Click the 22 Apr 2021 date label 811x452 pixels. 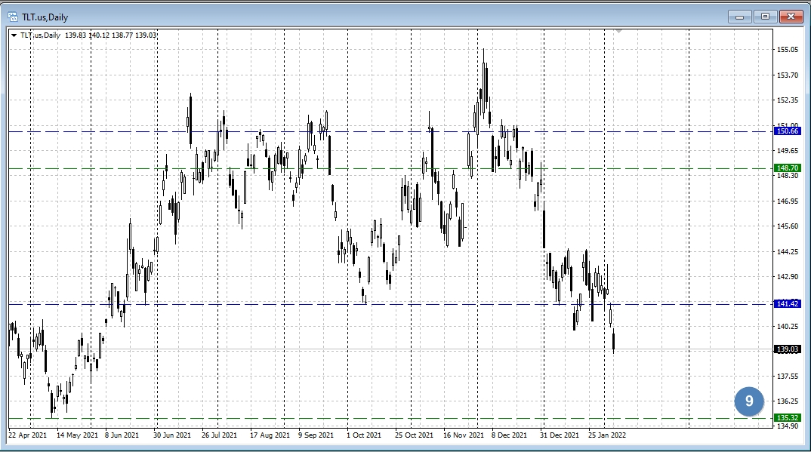pyautogui.click(x=28, y=435)
